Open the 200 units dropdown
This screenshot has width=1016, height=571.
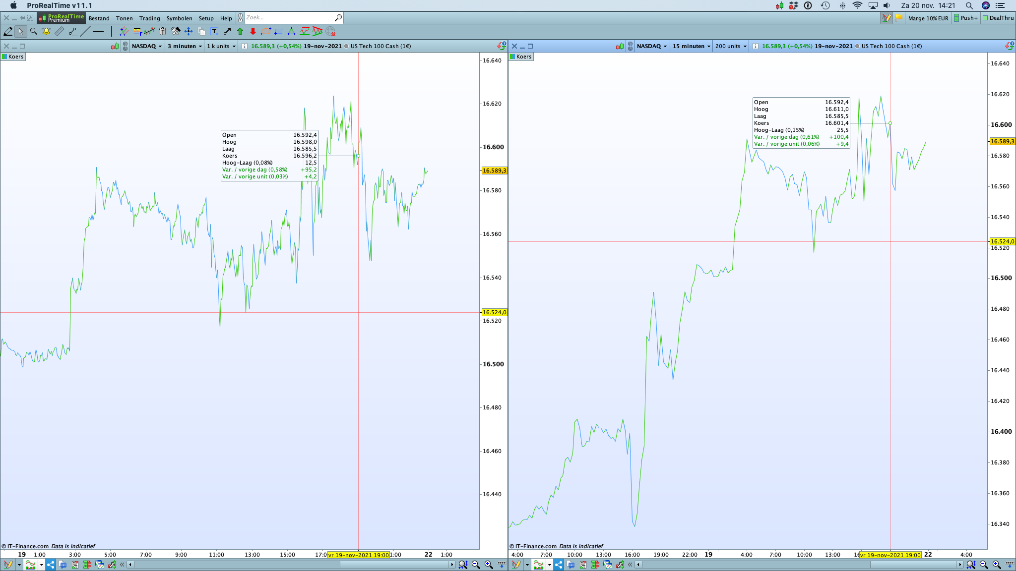tap(731, 46)
